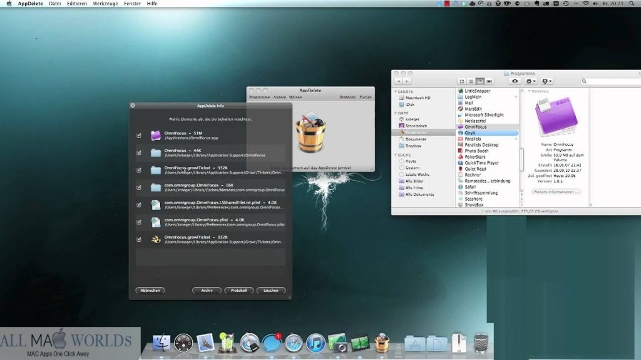Open the Fenster menu
This screenshot has height=360, width=641.
point(132,3)
